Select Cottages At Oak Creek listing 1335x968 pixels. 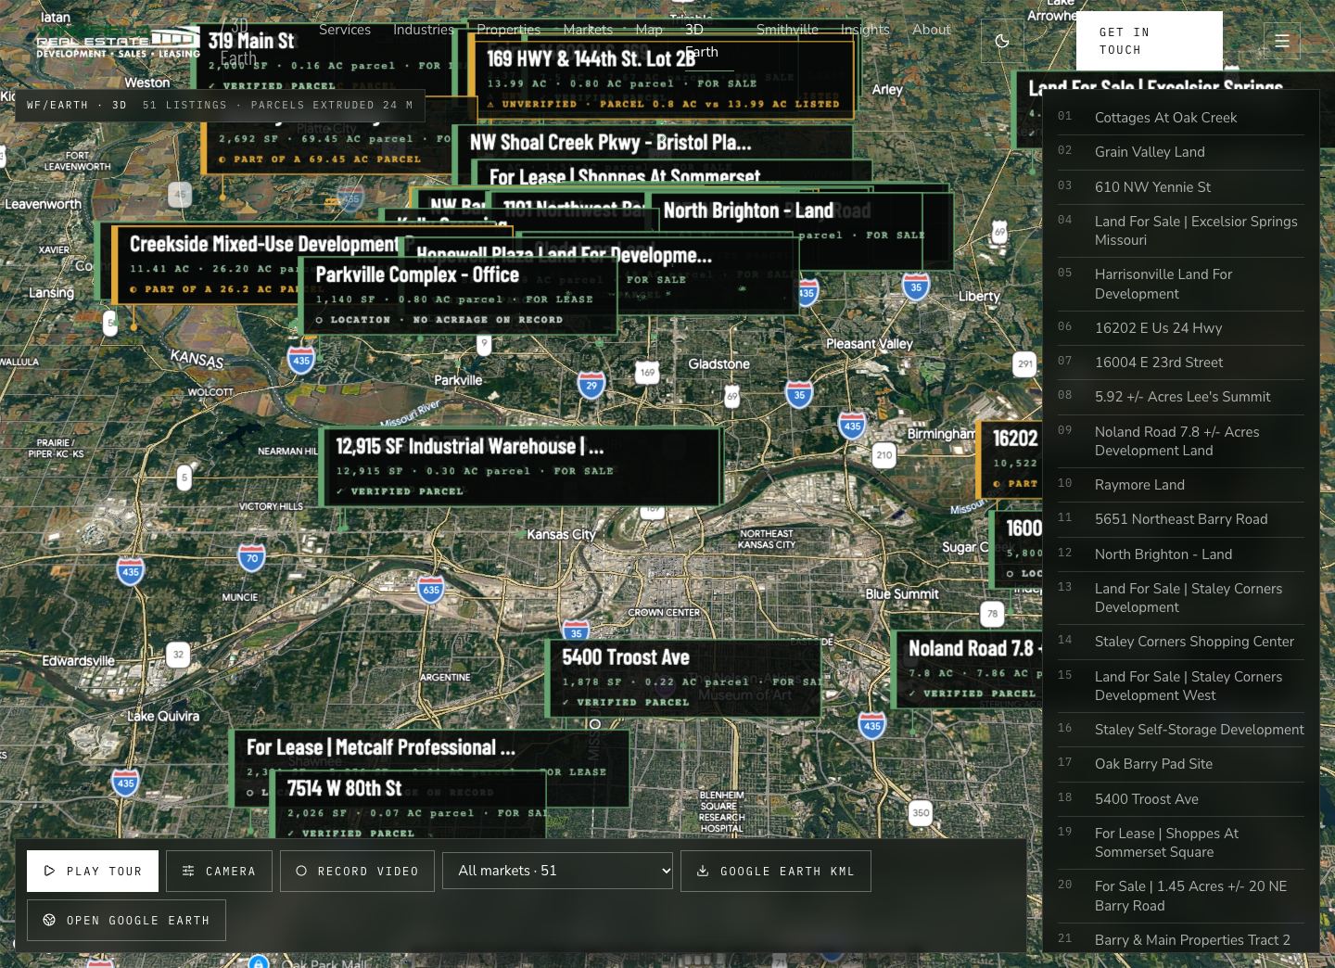click(1181, 118)
